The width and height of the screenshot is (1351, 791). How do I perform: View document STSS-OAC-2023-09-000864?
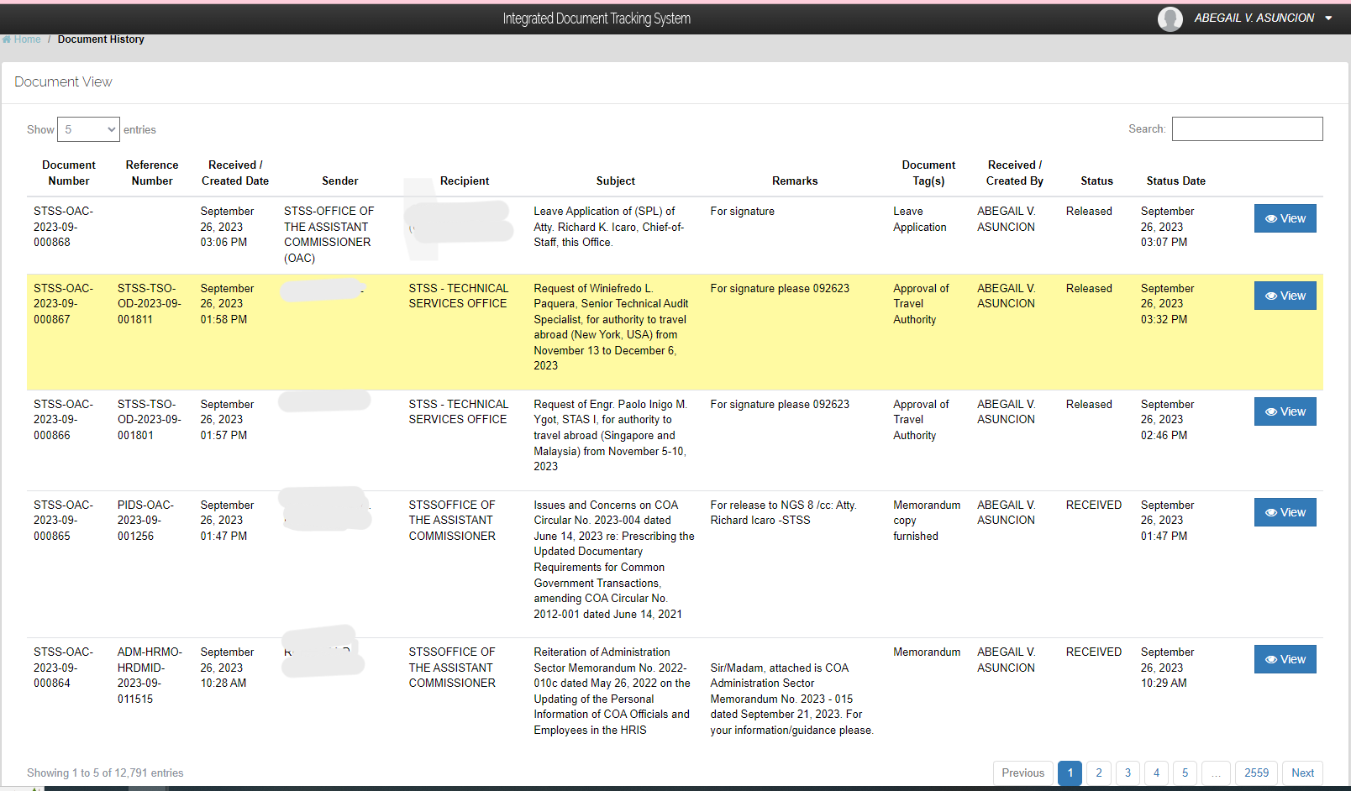click(x=1285, y=659)
